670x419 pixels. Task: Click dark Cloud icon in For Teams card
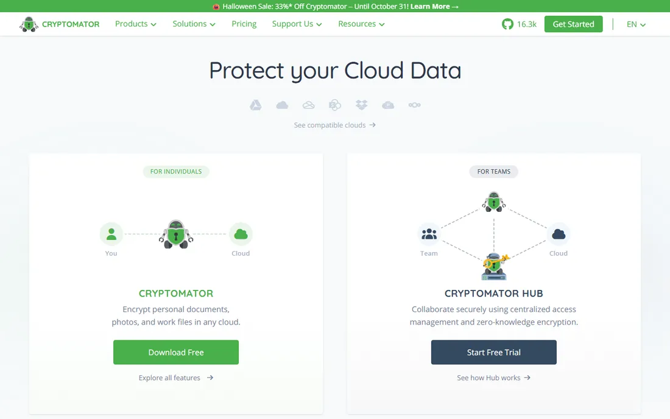(x=559, y=234)
